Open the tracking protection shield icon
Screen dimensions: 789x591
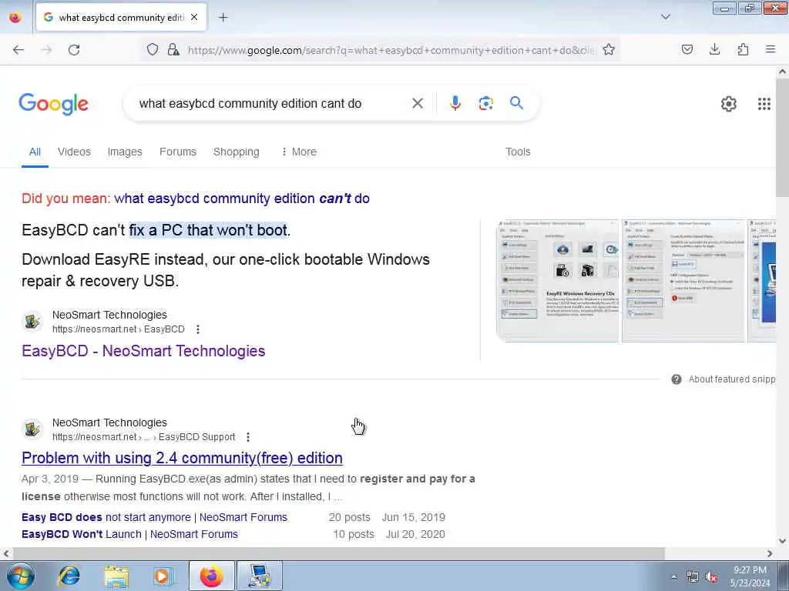tap(153, 49)
